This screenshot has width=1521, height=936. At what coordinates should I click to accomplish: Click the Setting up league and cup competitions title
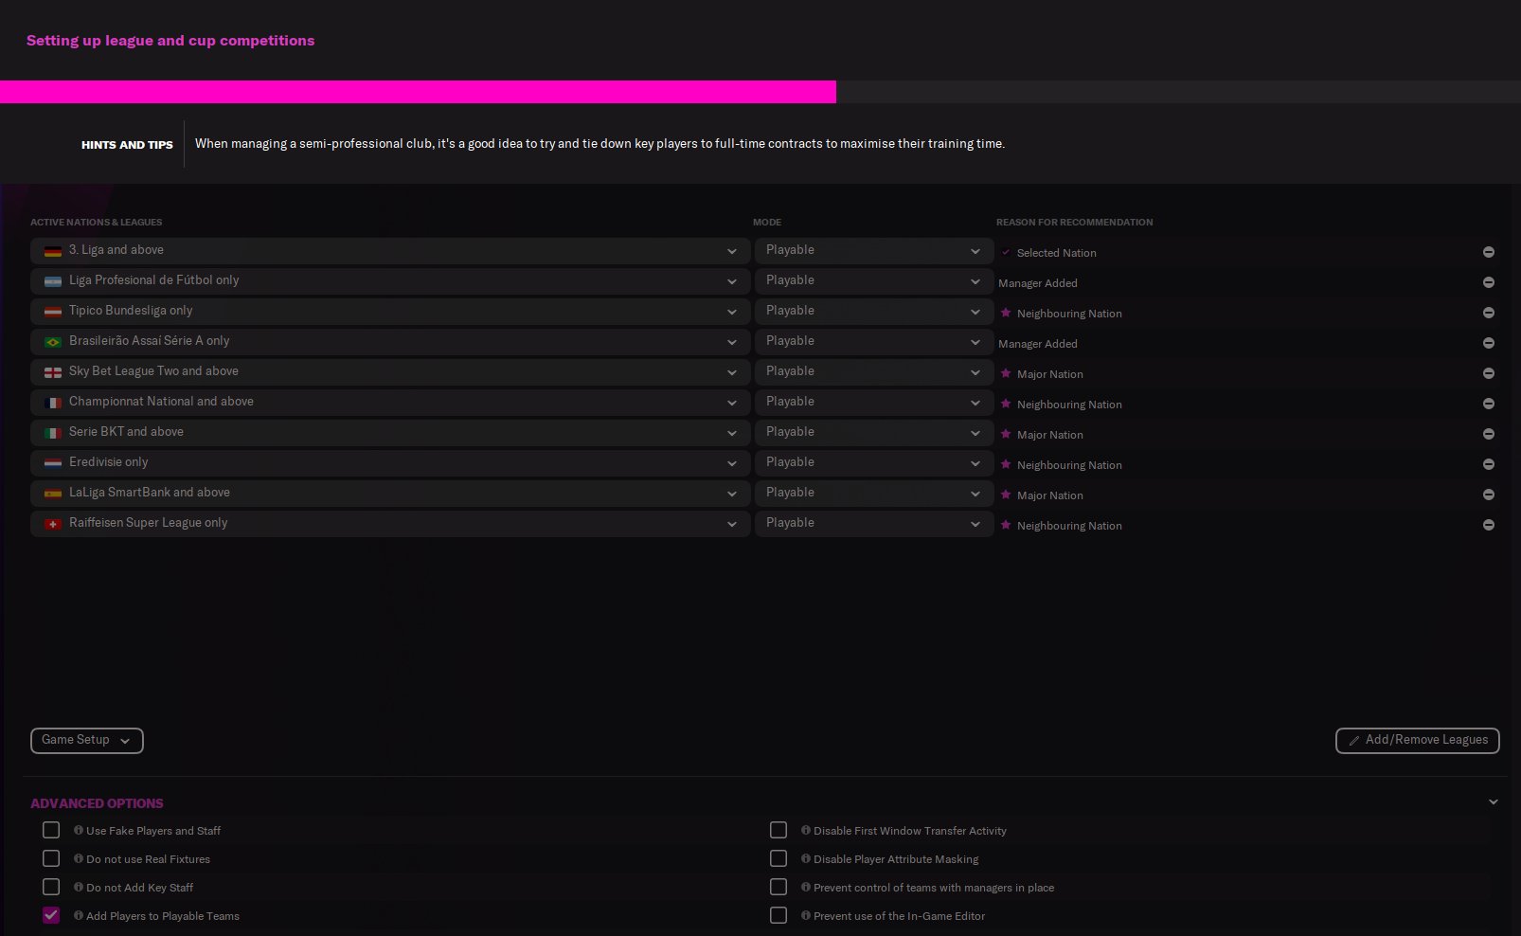170,41
